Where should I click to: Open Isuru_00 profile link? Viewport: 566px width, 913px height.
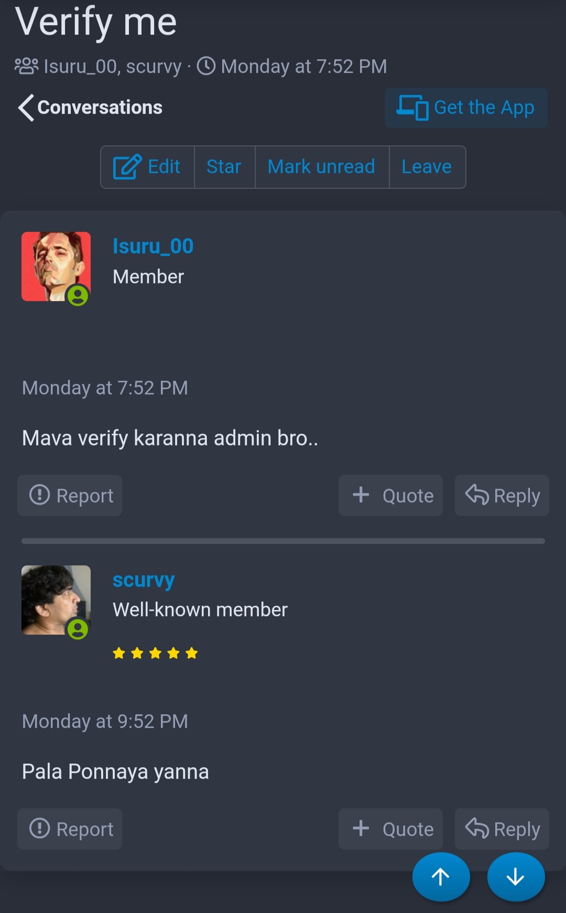[153, 246]
